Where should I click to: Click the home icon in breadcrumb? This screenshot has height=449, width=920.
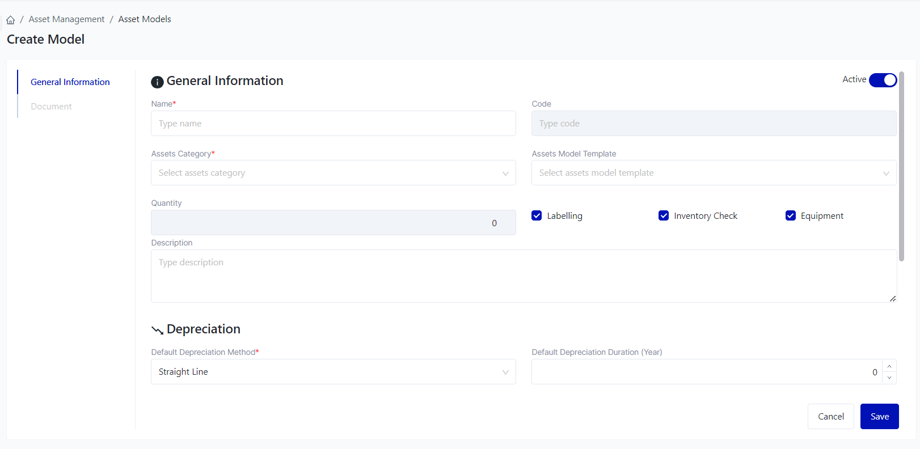point(11,20)
